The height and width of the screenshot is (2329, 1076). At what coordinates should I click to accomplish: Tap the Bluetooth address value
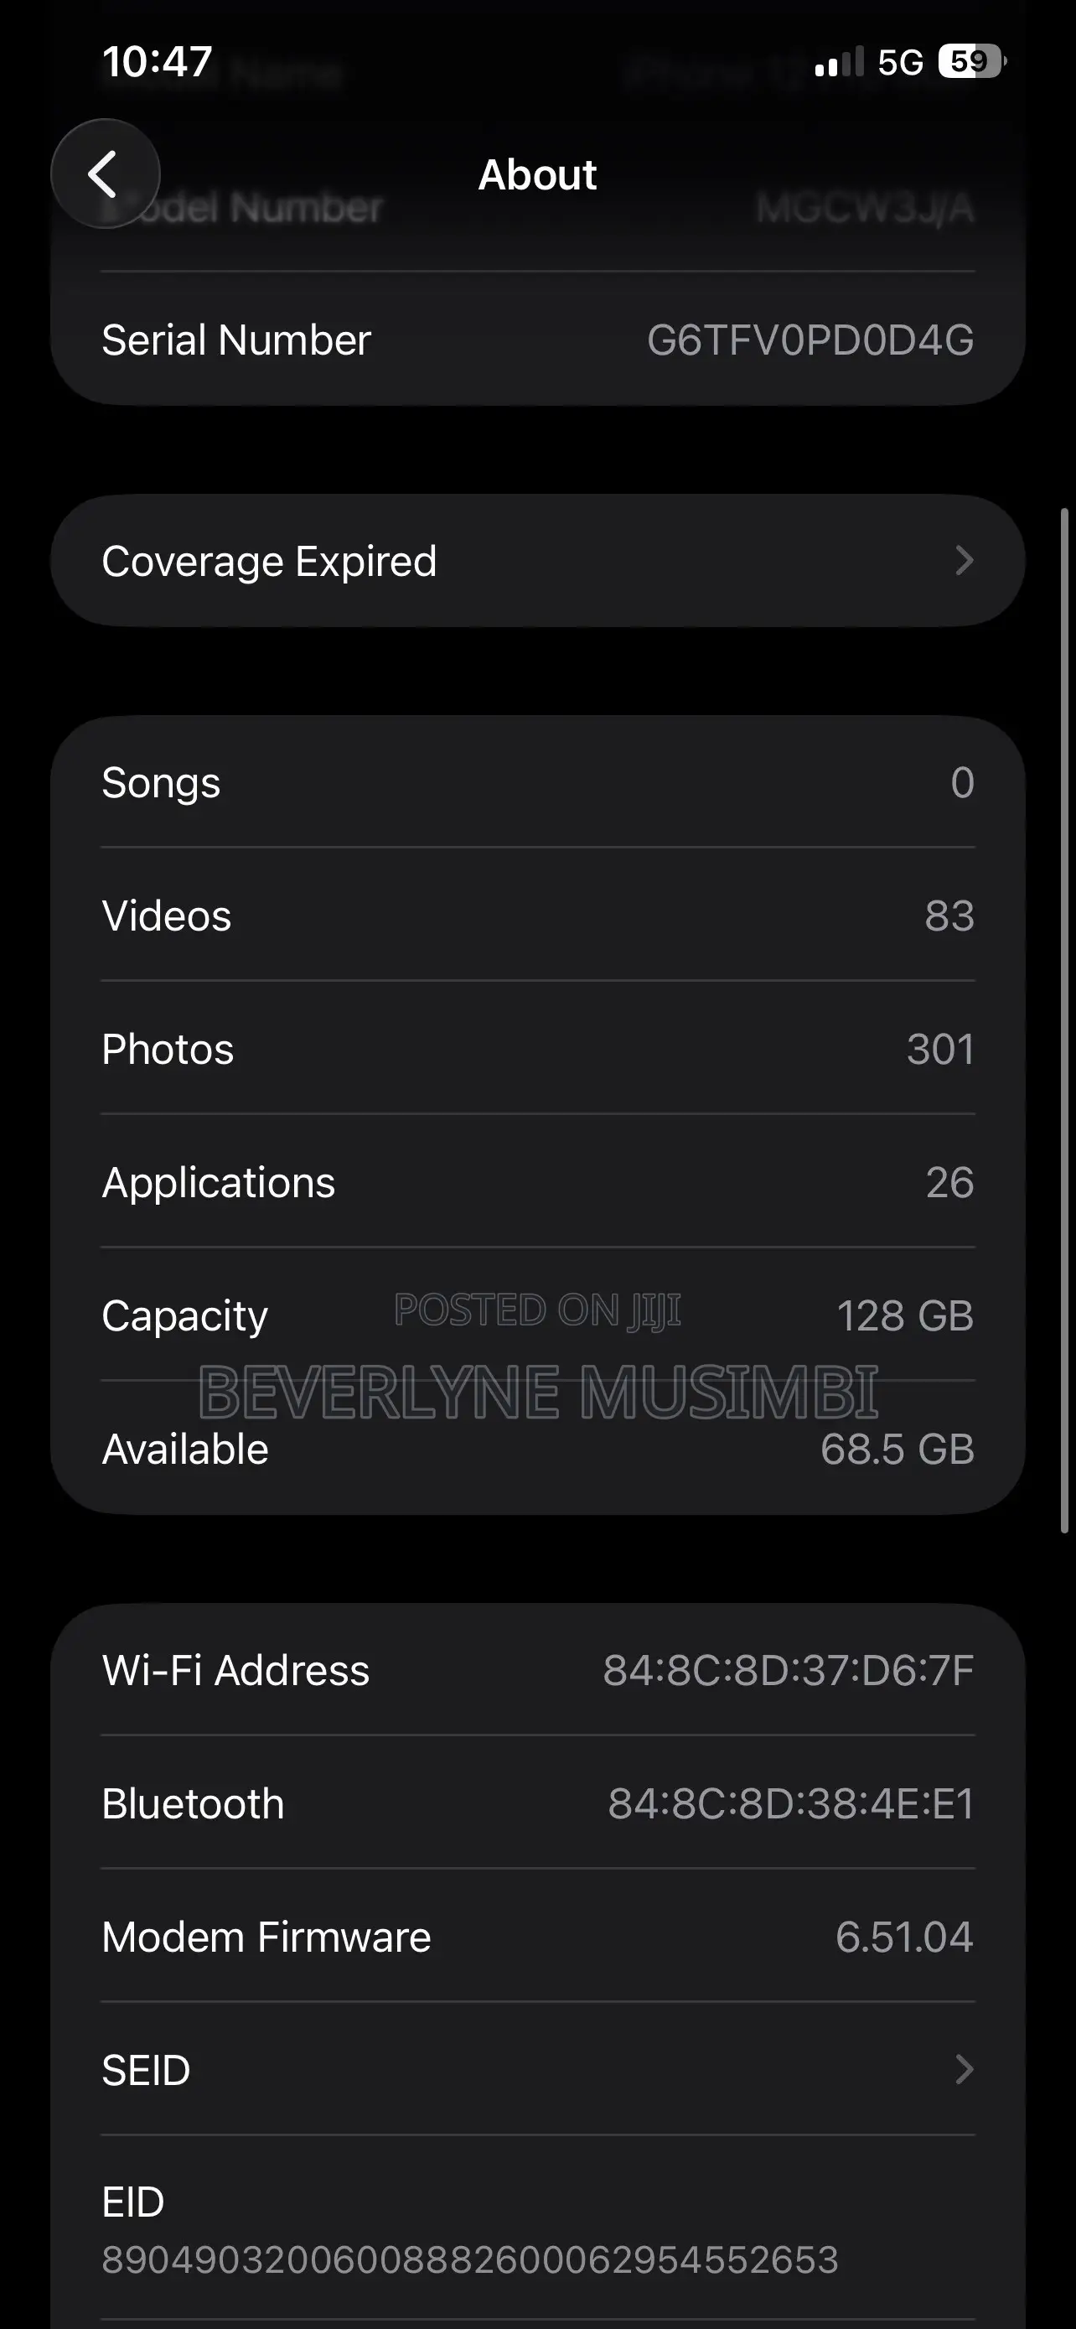pyautogui.click(x=790, y=1803)
